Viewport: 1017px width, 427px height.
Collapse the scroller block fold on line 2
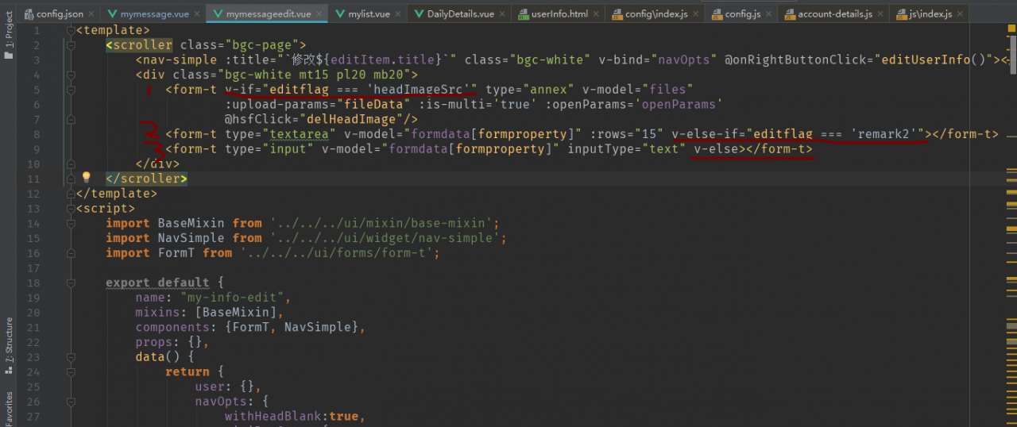[72, 45]
